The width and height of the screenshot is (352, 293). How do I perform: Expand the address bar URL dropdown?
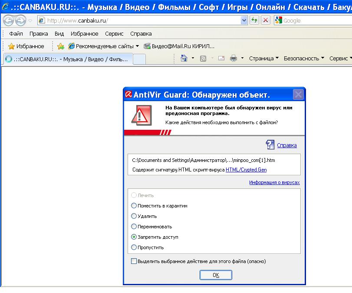click(x=244, y=20)
